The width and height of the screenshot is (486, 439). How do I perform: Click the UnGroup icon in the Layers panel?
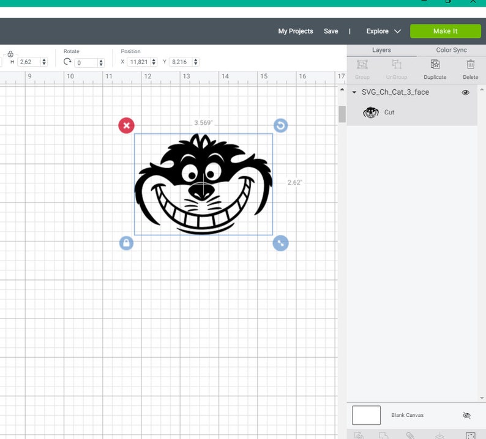click(x=397, y=65)
